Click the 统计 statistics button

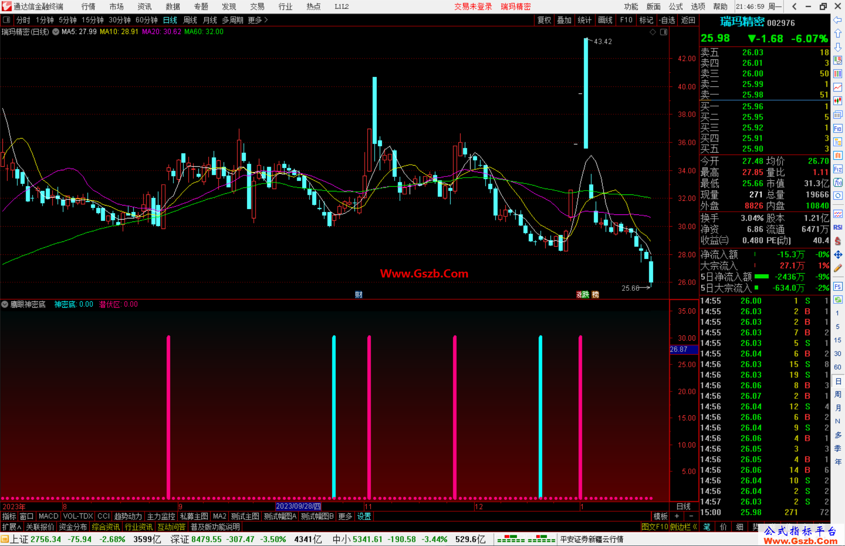pos(584,20)
